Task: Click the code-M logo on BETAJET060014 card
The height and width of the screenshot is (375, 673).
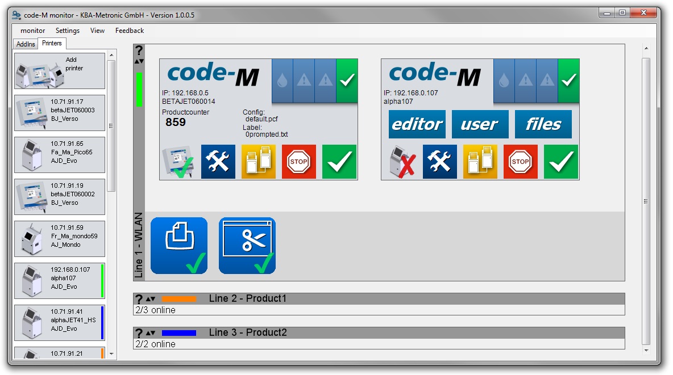Action: [213, 74]
